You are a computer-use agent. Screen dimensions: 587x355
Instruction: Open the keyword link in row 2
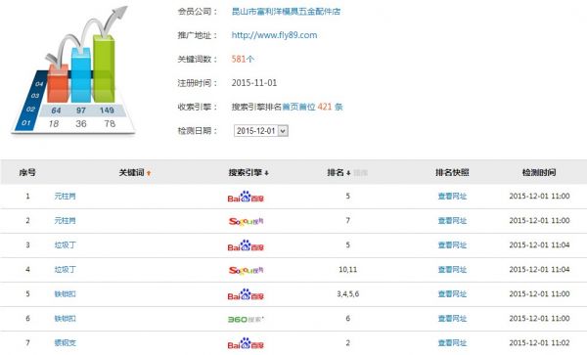66,220
